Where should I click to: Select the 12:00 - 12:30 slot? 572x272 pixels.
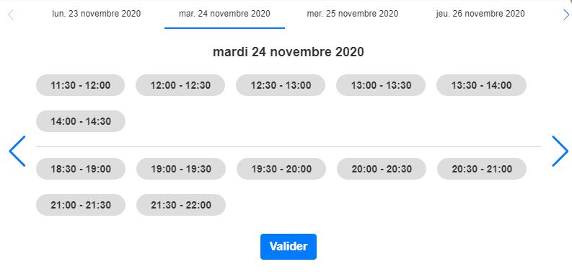(x=180, y=85)
